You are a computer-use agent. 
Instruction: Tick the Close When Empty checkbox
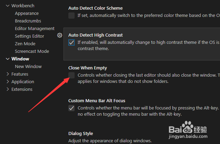(71, 75)
